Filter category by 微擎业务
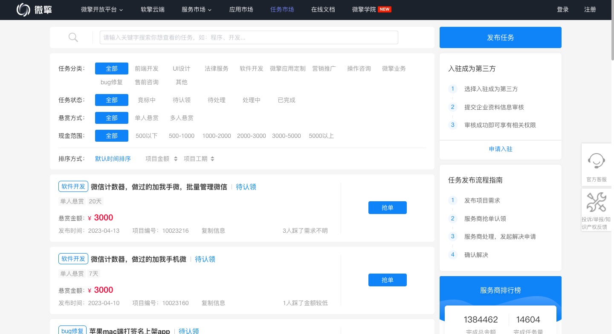This screenshot has height=334, width=614. point(394,69)
